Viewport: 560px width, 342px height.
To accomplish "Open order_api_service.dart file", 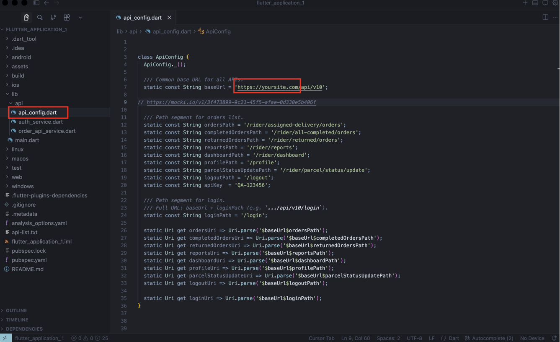I will point(47,131).
